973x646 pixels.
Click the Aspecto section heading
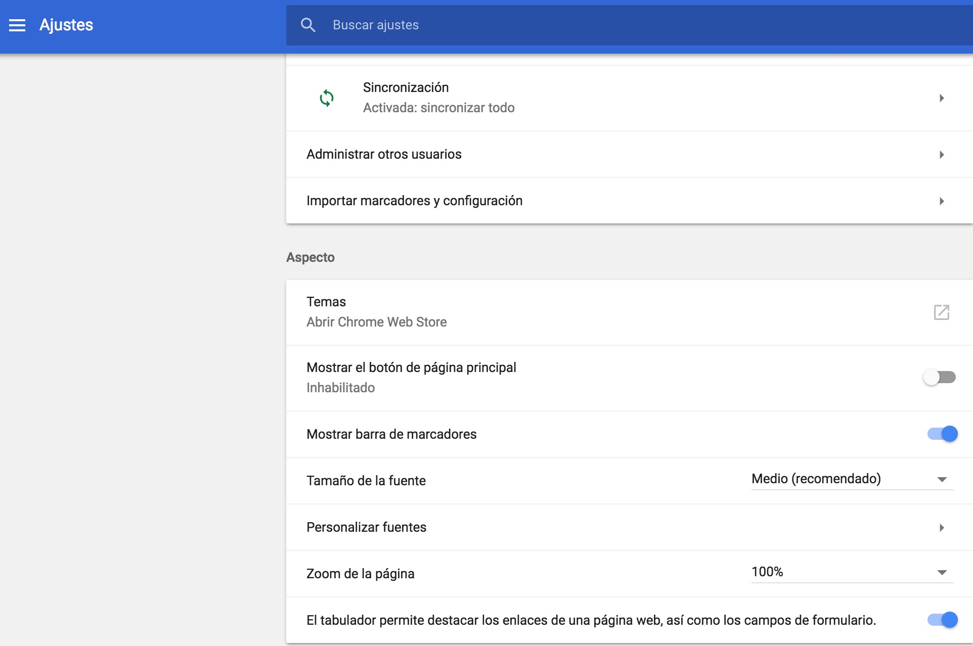(311, 257)
